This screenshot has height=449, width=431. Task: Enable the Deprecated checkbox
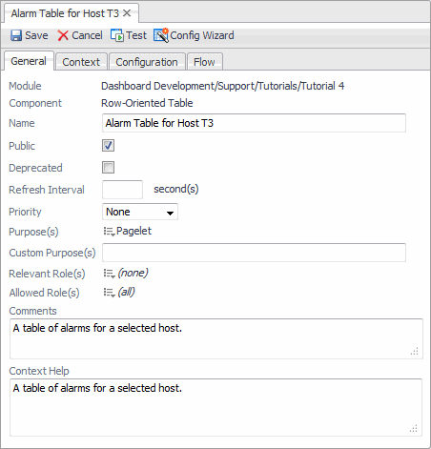click(x=108, y=167)
